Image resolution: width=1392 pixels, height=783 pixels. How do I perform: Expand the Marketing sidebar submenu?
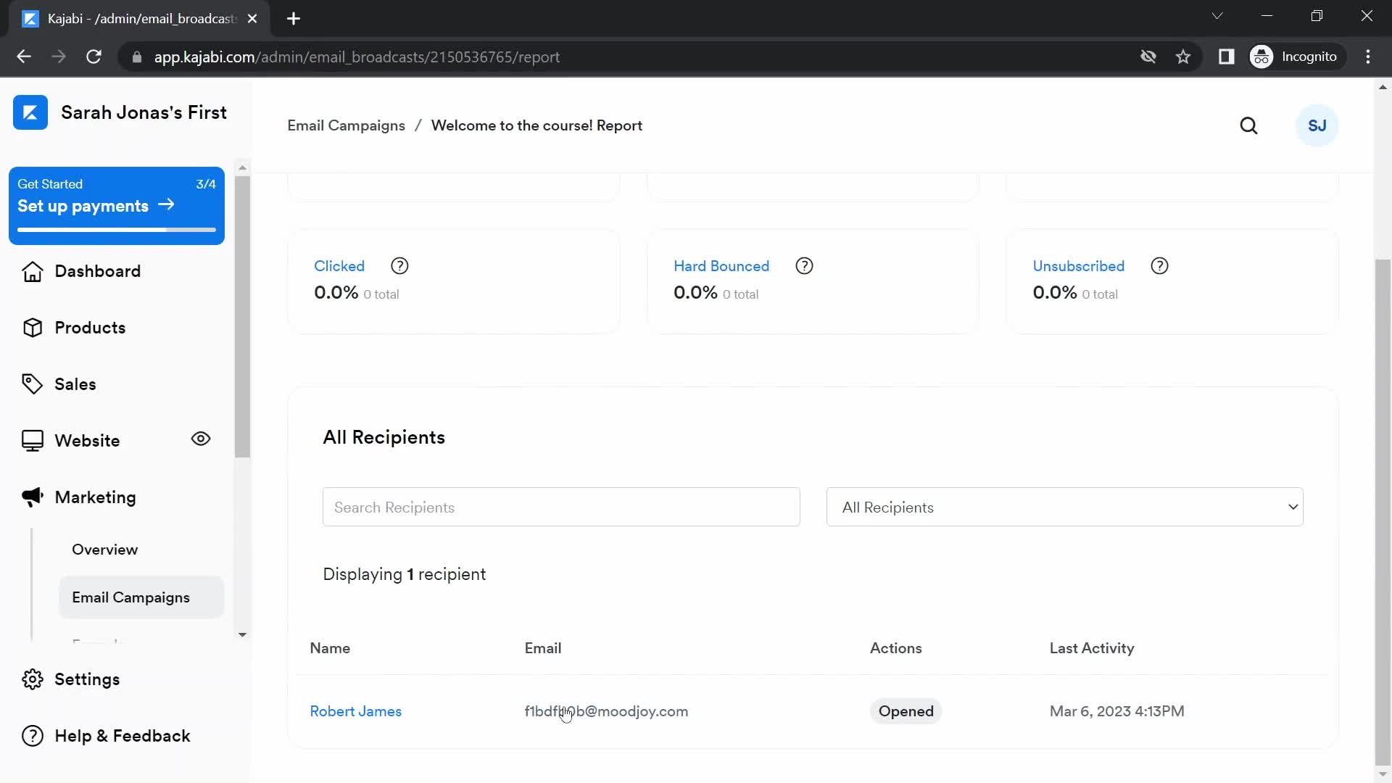click(95, 496)
